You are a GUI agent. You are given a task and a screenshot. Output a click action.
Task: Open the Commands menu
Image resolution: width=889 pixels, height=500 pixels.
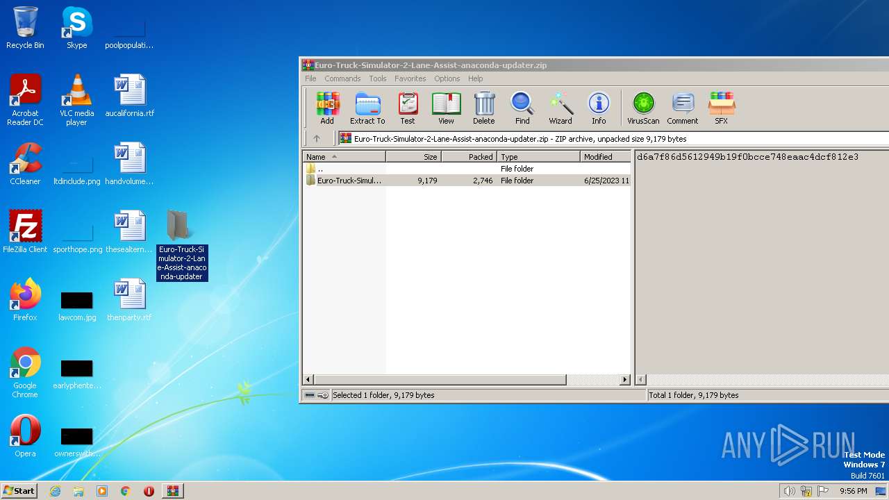[342, 78]
